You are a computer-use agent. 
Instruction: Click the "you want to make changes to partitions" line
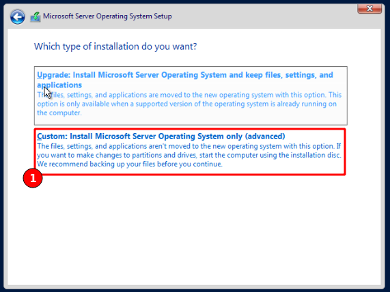[x=189, y=155]
